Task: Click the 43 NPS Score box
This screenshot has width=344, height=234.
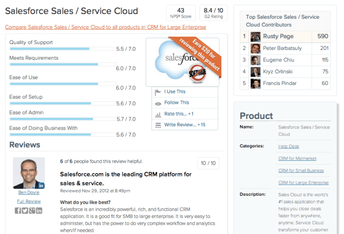Action: 181,11
